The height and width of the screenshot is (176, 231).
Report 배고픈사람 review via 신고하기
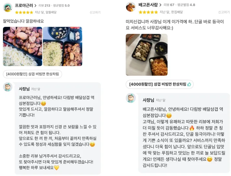224,12
